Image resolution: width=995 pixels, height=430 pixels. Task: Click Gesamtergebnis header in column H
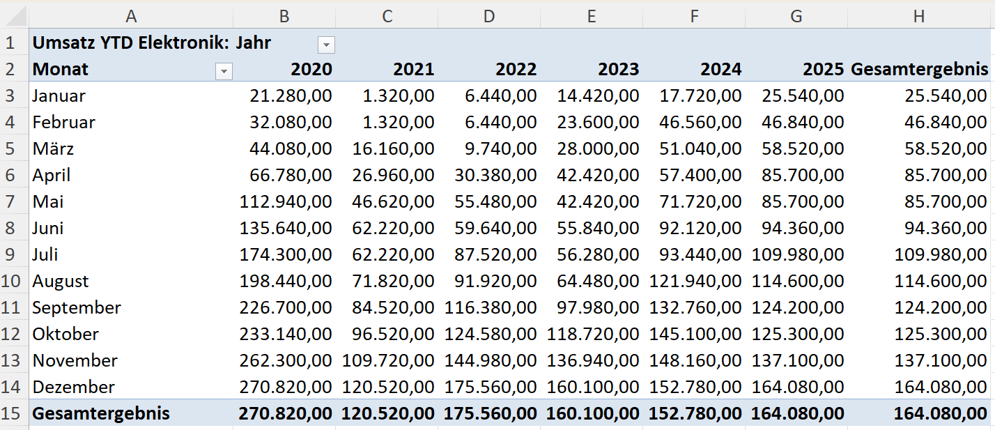(x=919, y=70)
